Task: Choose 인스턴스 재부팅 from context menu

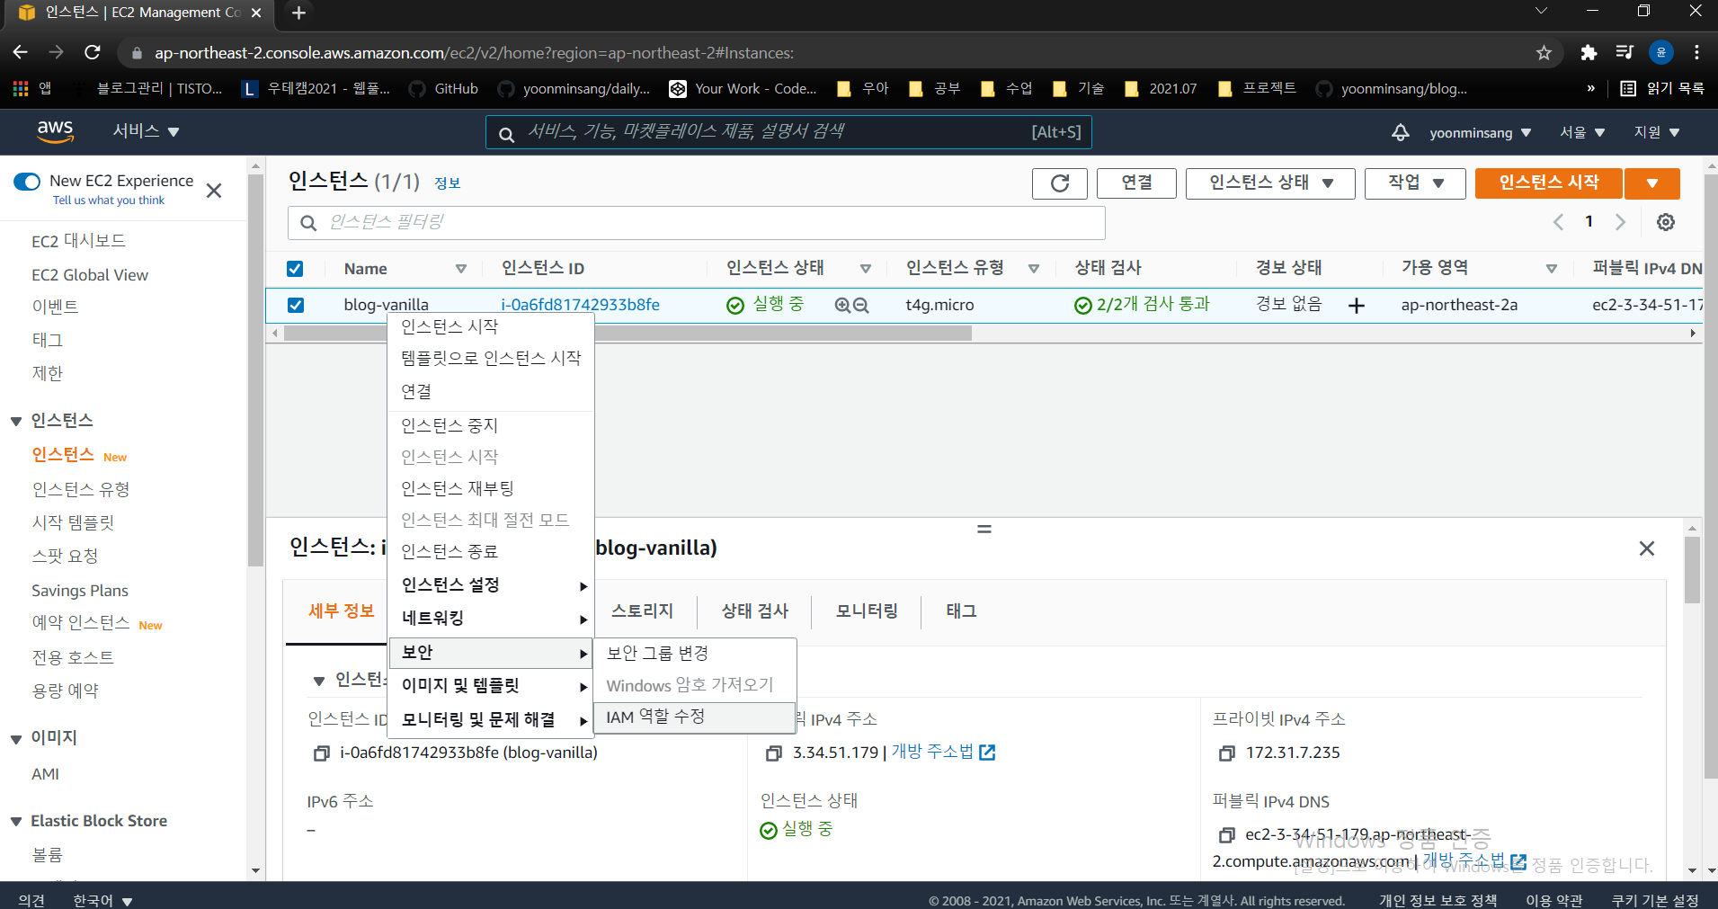Action: (x=491, y=489)
